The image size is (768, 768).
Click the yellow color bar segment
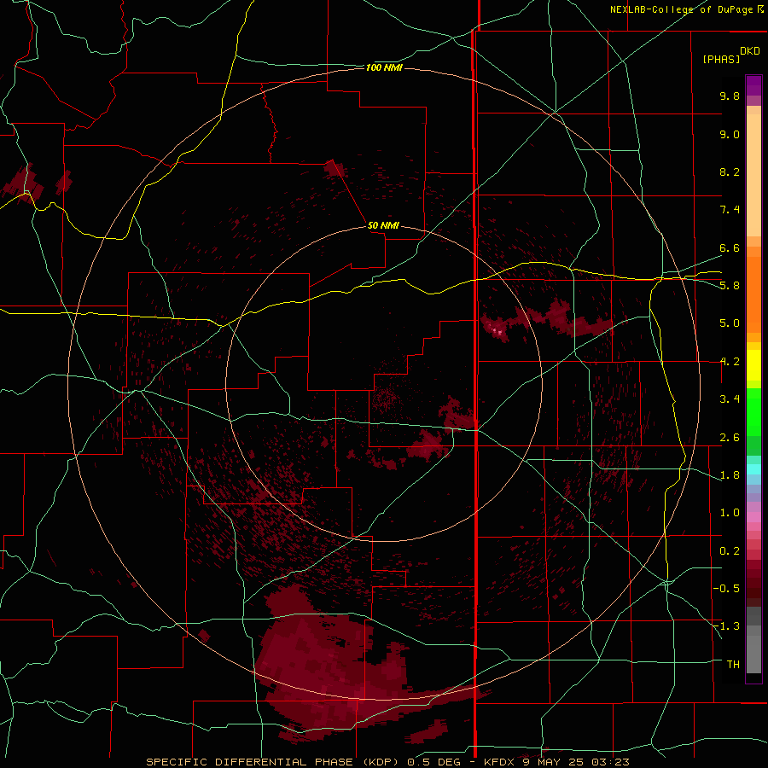(753, 365)
